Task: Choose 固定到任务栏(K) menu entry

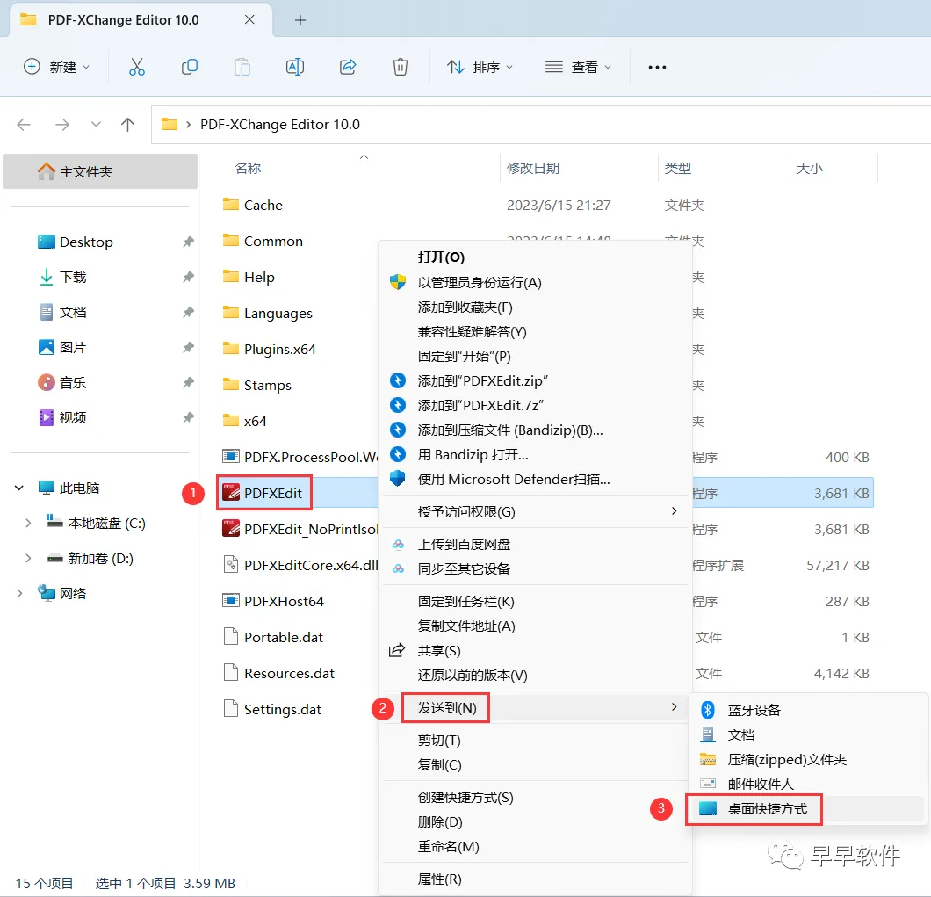Action: click(x=465, y=601)
